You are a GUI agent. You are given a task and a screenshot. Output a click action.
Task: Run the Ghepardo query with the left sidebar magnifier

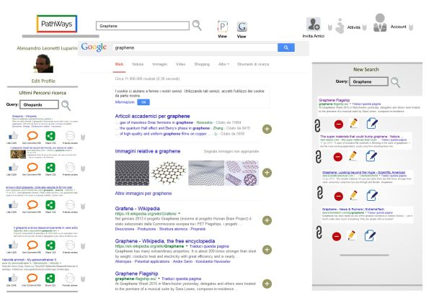pyautogui.click(x=66, y=105)
